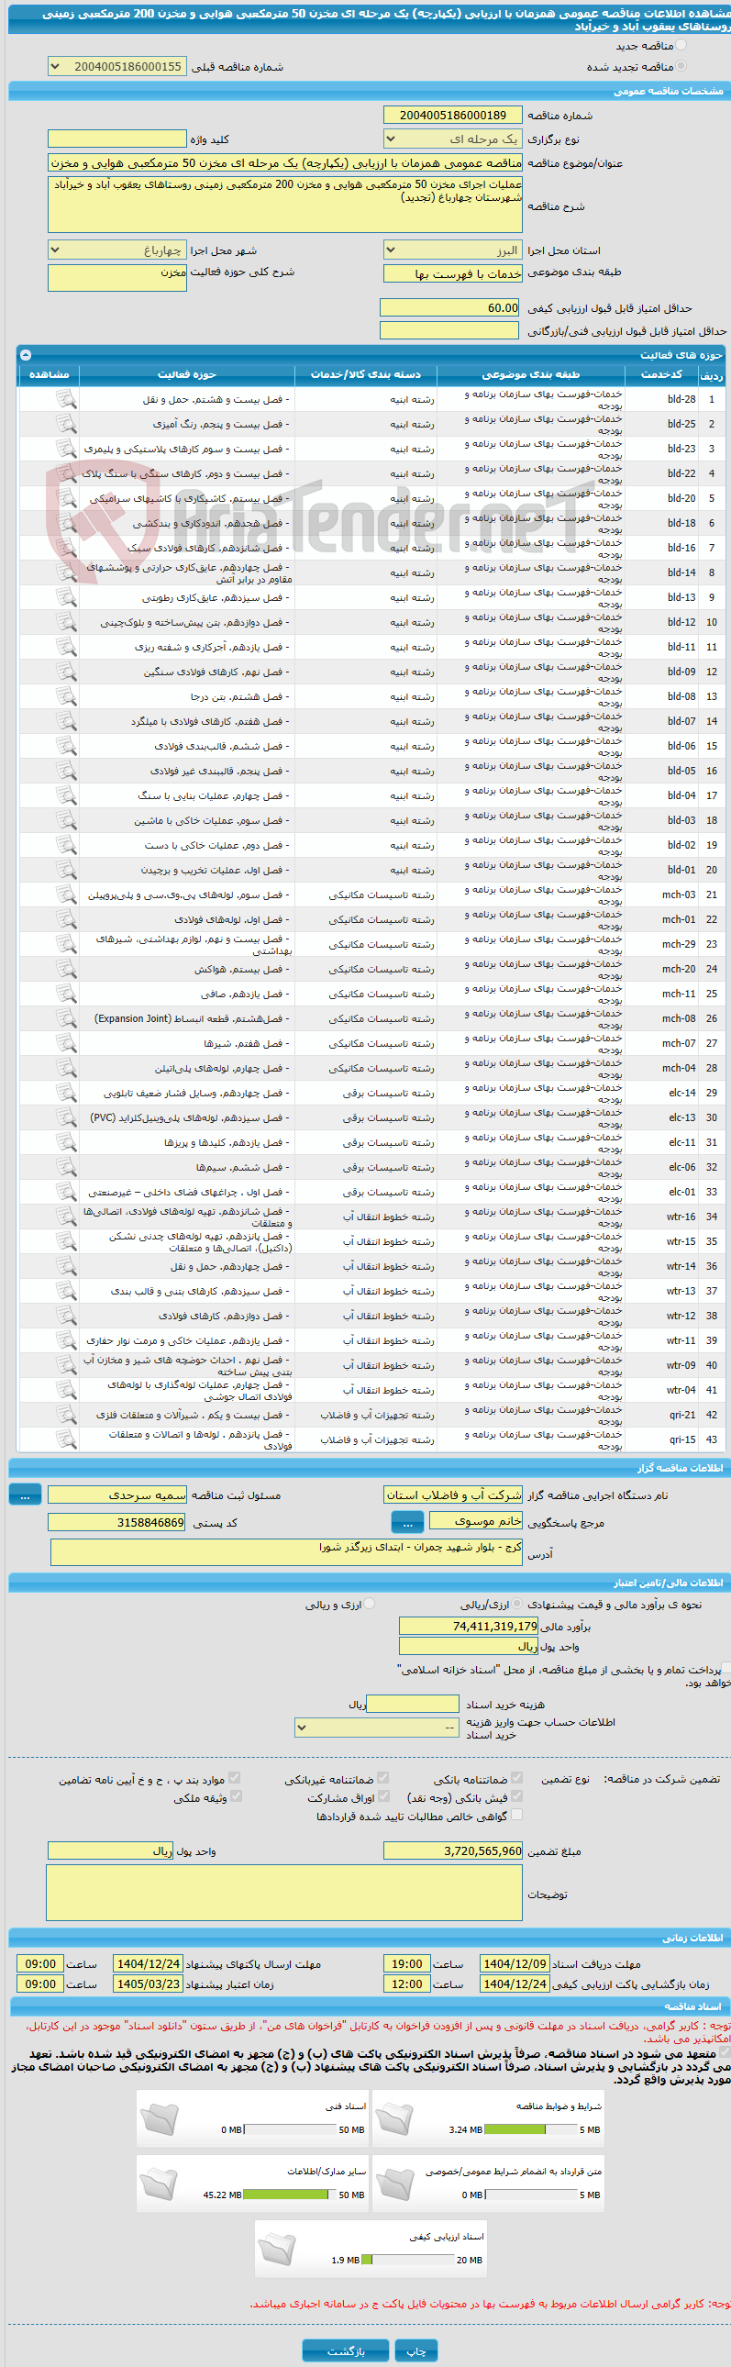Open the ellipsis button beside مرجع پاسخگویی
The image size is (731, 2367).
point(407,1523)
